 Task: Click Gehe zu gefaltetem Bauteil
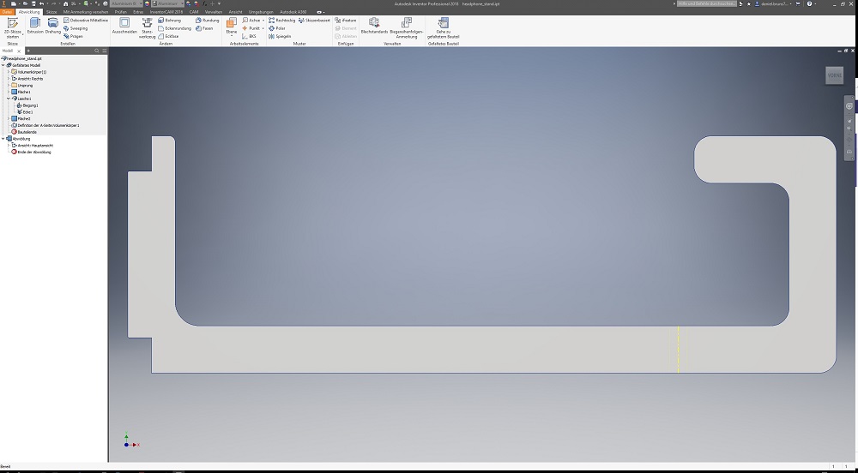coord(444,28)
